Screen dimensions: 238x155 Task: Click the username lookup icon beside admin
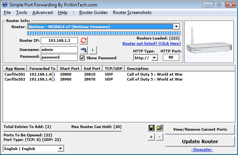(84, 50)
